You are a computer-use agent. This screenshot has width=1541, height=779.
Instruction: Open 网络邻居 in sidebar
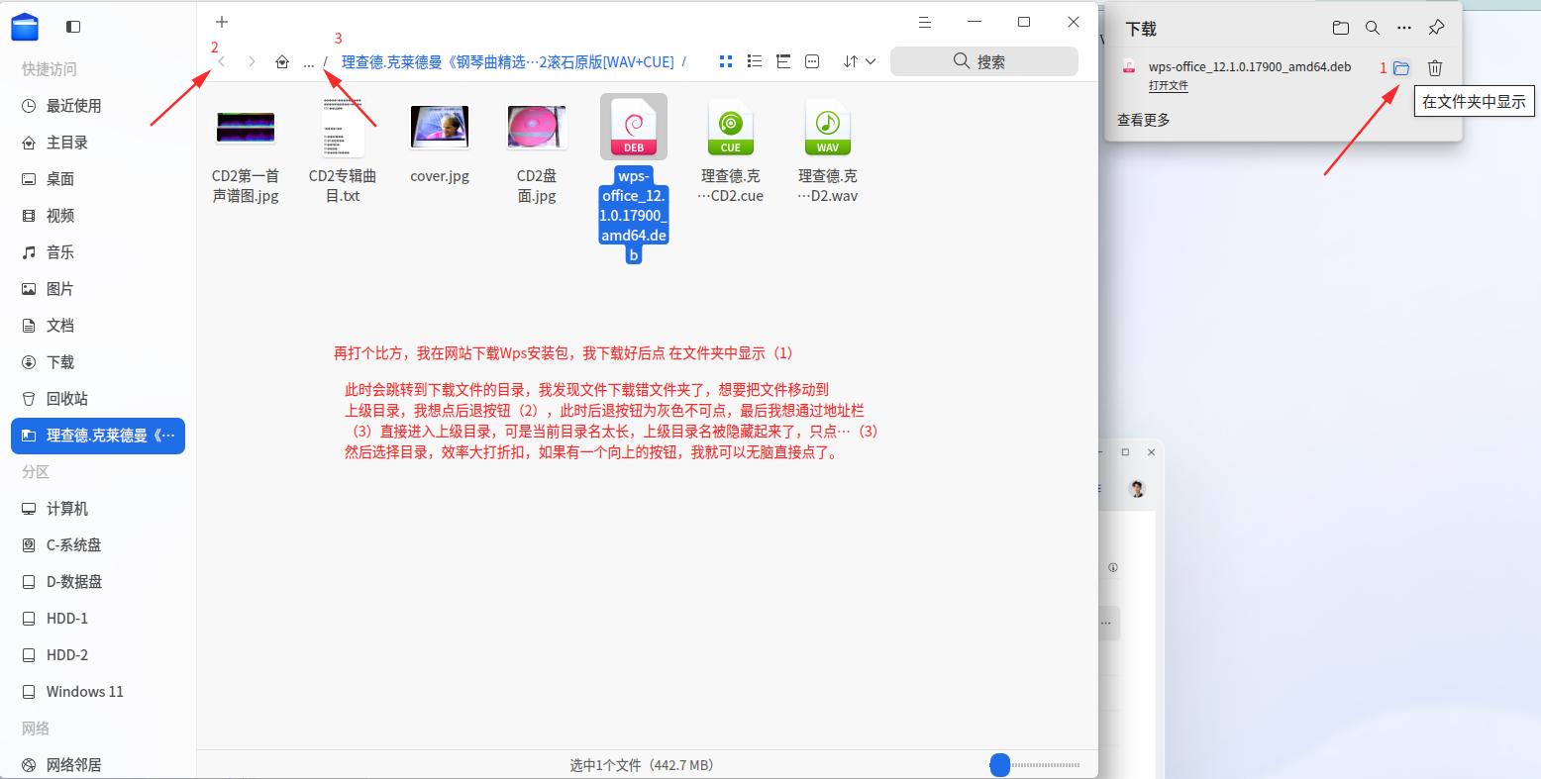(x=98, y=765)
